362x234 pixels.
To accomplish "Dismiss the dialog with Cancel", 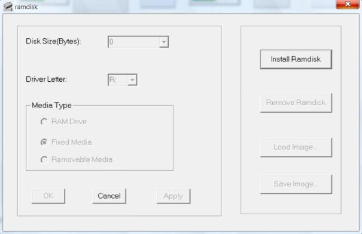I will (x=109, y=196).
